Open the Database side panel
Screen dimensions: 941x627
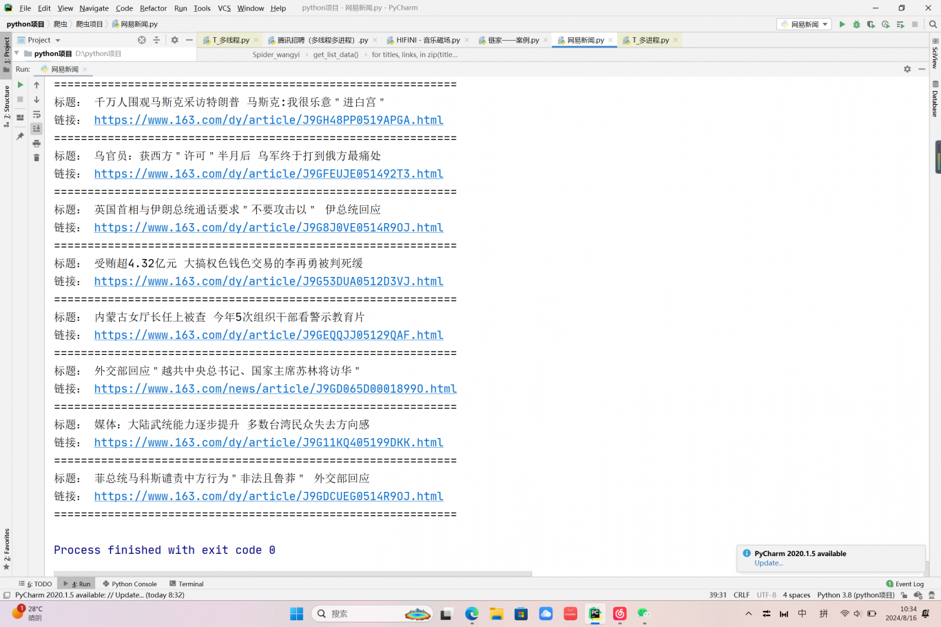[x=935, y=99]
